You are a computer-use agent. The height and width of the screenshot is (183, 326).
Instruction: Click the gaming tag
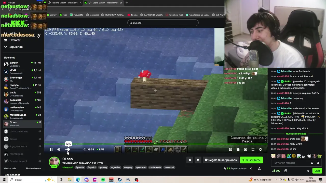103,167
